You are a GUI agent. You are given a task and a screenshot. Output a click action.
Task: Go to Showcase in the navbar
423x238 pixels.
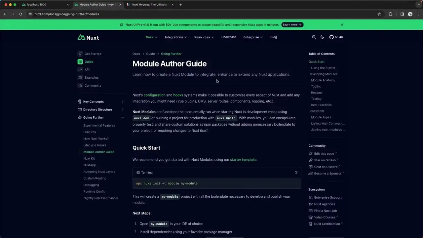click(x=229, y=37)
